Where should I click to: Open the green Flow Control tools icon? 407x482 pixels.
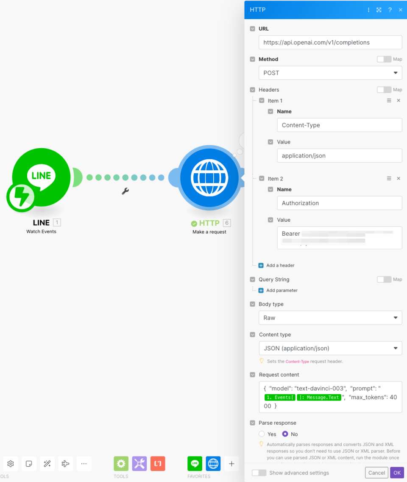tap(121, 464)
